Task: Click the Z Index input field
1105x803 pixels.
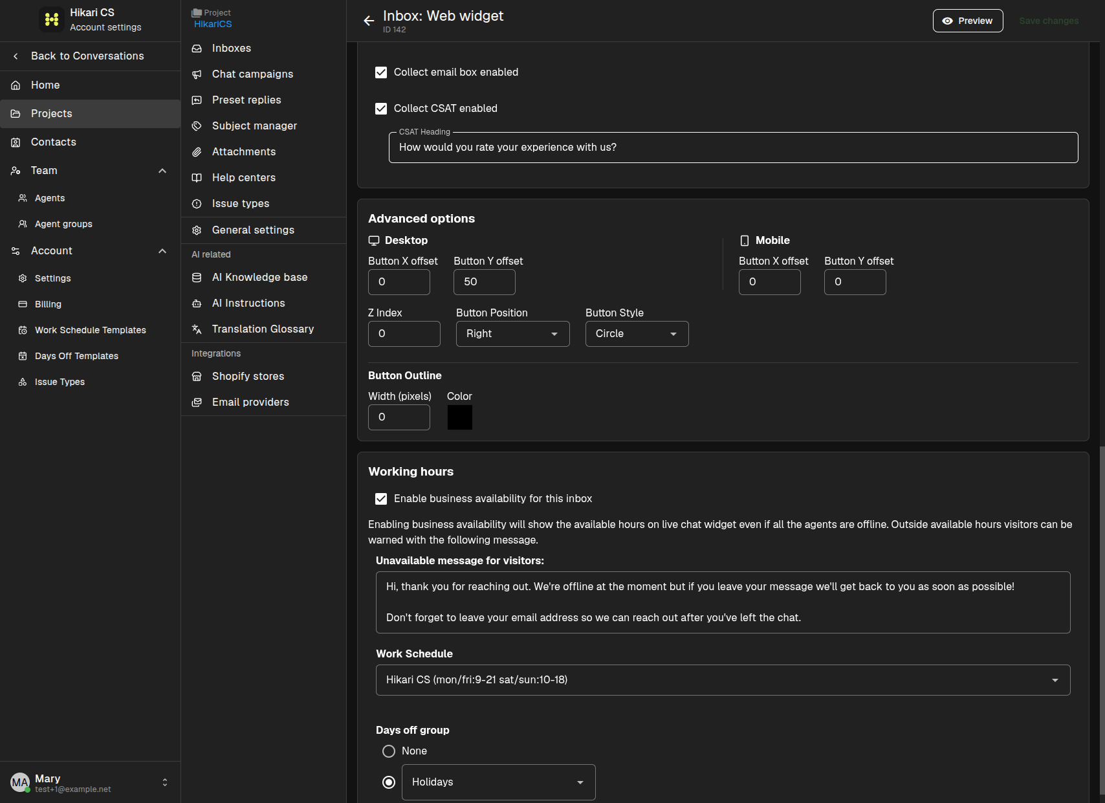Action: (404, 334)
